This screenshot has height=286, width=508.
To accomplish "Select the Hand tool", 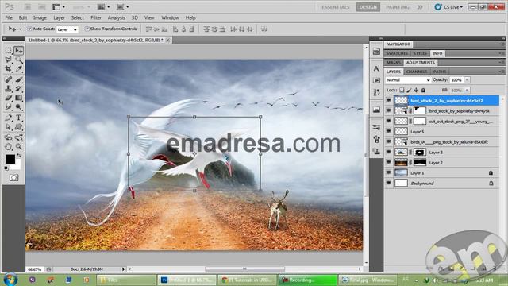I will pos(9,146).
